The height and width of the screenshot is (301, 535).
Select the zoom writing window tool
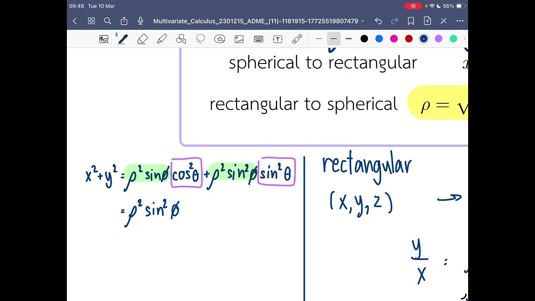click(104, 39)
